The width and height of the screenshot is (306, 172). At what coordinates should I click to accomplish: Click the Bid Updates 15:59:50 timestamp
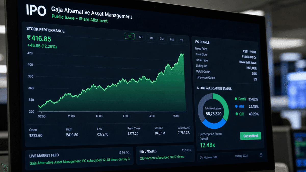186,150
